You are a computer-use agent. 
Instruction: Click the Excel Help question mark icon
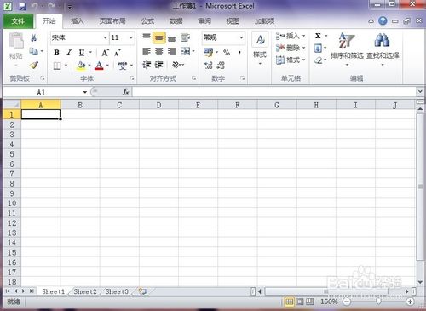pos(383,20)
